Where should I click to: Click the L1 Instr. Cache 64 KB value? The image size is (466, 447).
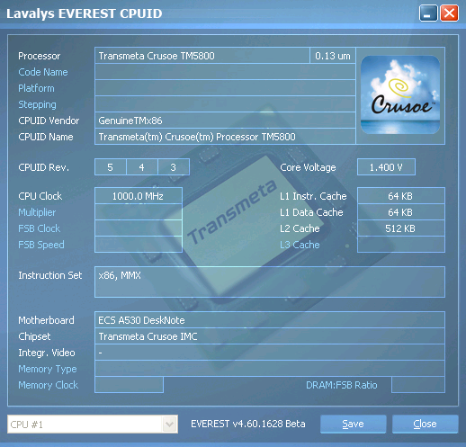[400, 196]
